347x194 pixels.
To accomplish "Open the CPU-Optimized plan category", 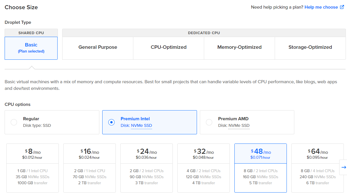I will [x=168, y=47].
